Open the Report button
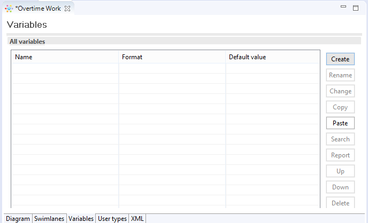The image size is (368, 223). pyautogui.click(x=340, y=155)
